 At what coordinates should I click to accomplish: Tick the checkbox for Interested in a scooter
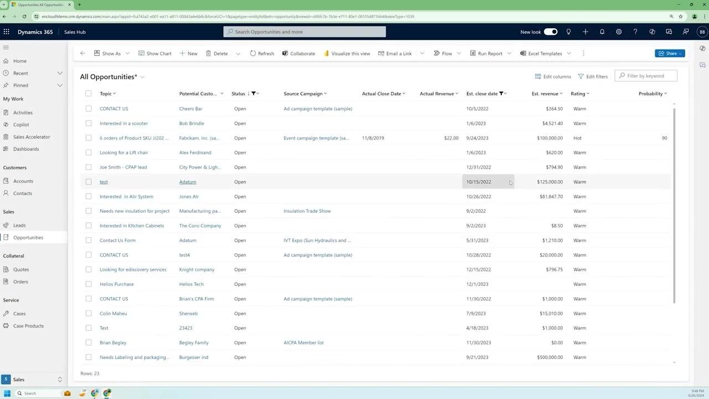tap(89, 123)
